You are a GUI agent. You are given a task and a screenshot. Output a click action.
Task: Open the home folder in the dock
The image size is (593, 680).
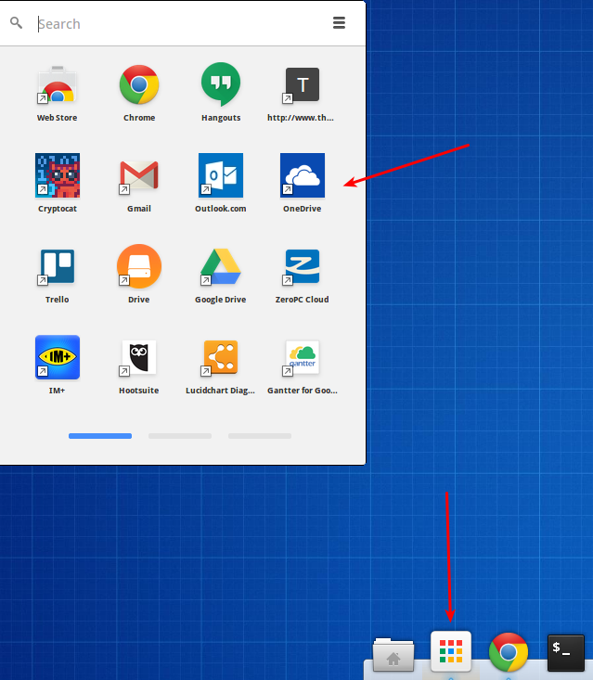pos(393,654)
